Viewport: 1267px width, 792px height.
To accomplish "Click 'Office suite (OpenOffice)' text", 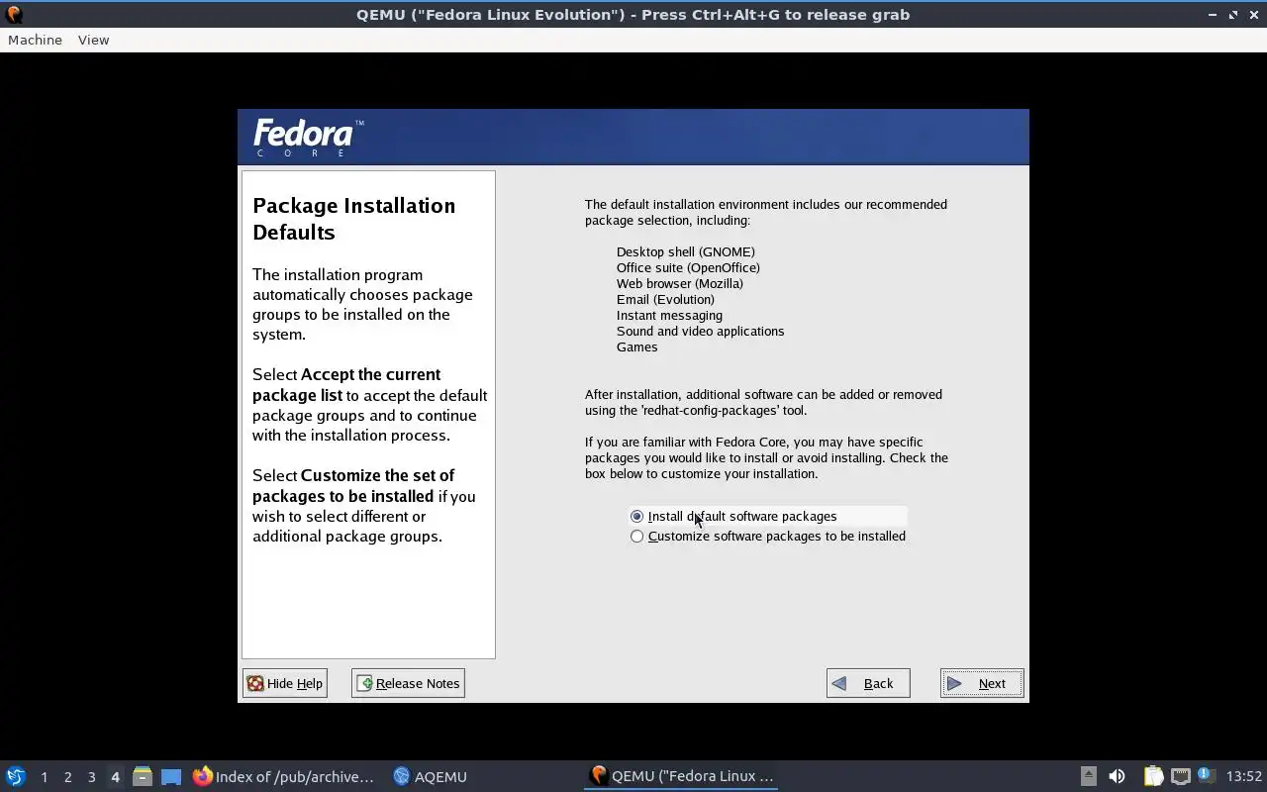I will coord(688,267).
